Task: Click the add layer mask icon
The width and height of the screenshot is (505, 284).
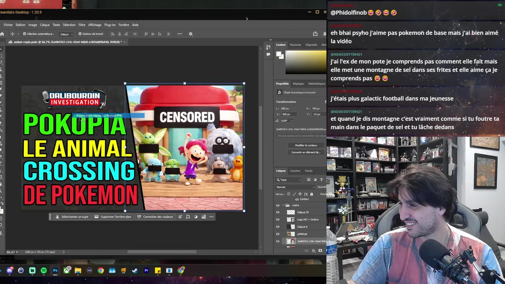Action: tap(320, 250)
